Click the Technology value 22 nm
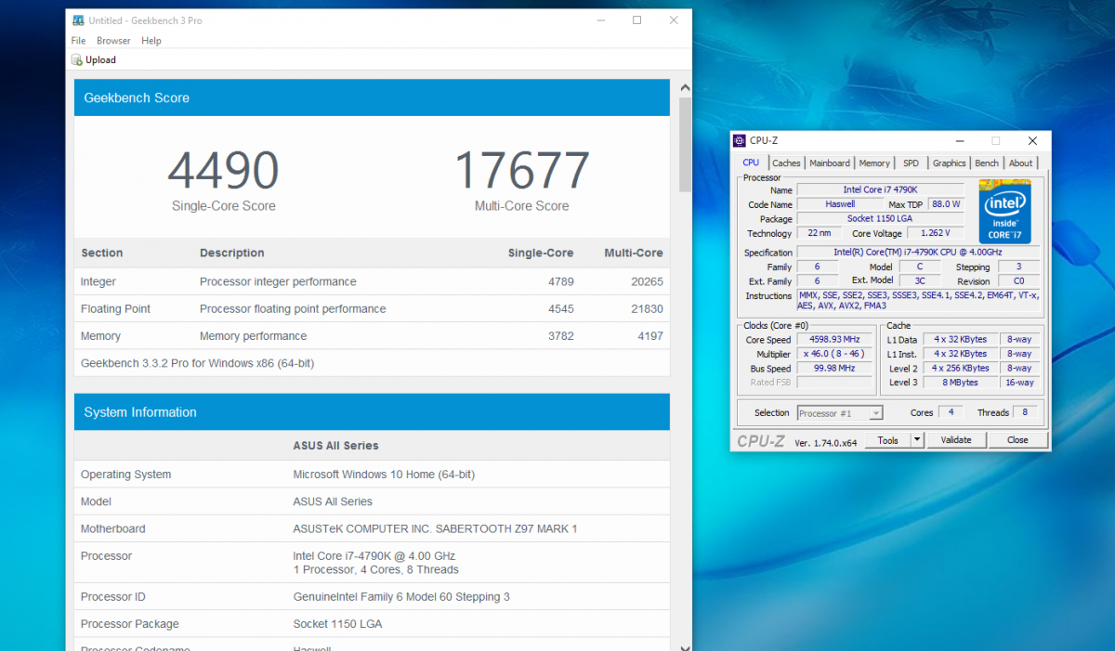The height and width of the screenshot is (651, 1115). click(x=819, y=234)
